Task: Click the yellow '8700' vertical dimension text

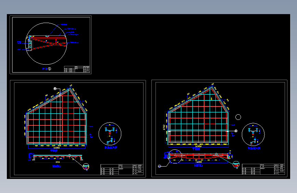Action: click(164, 127)
